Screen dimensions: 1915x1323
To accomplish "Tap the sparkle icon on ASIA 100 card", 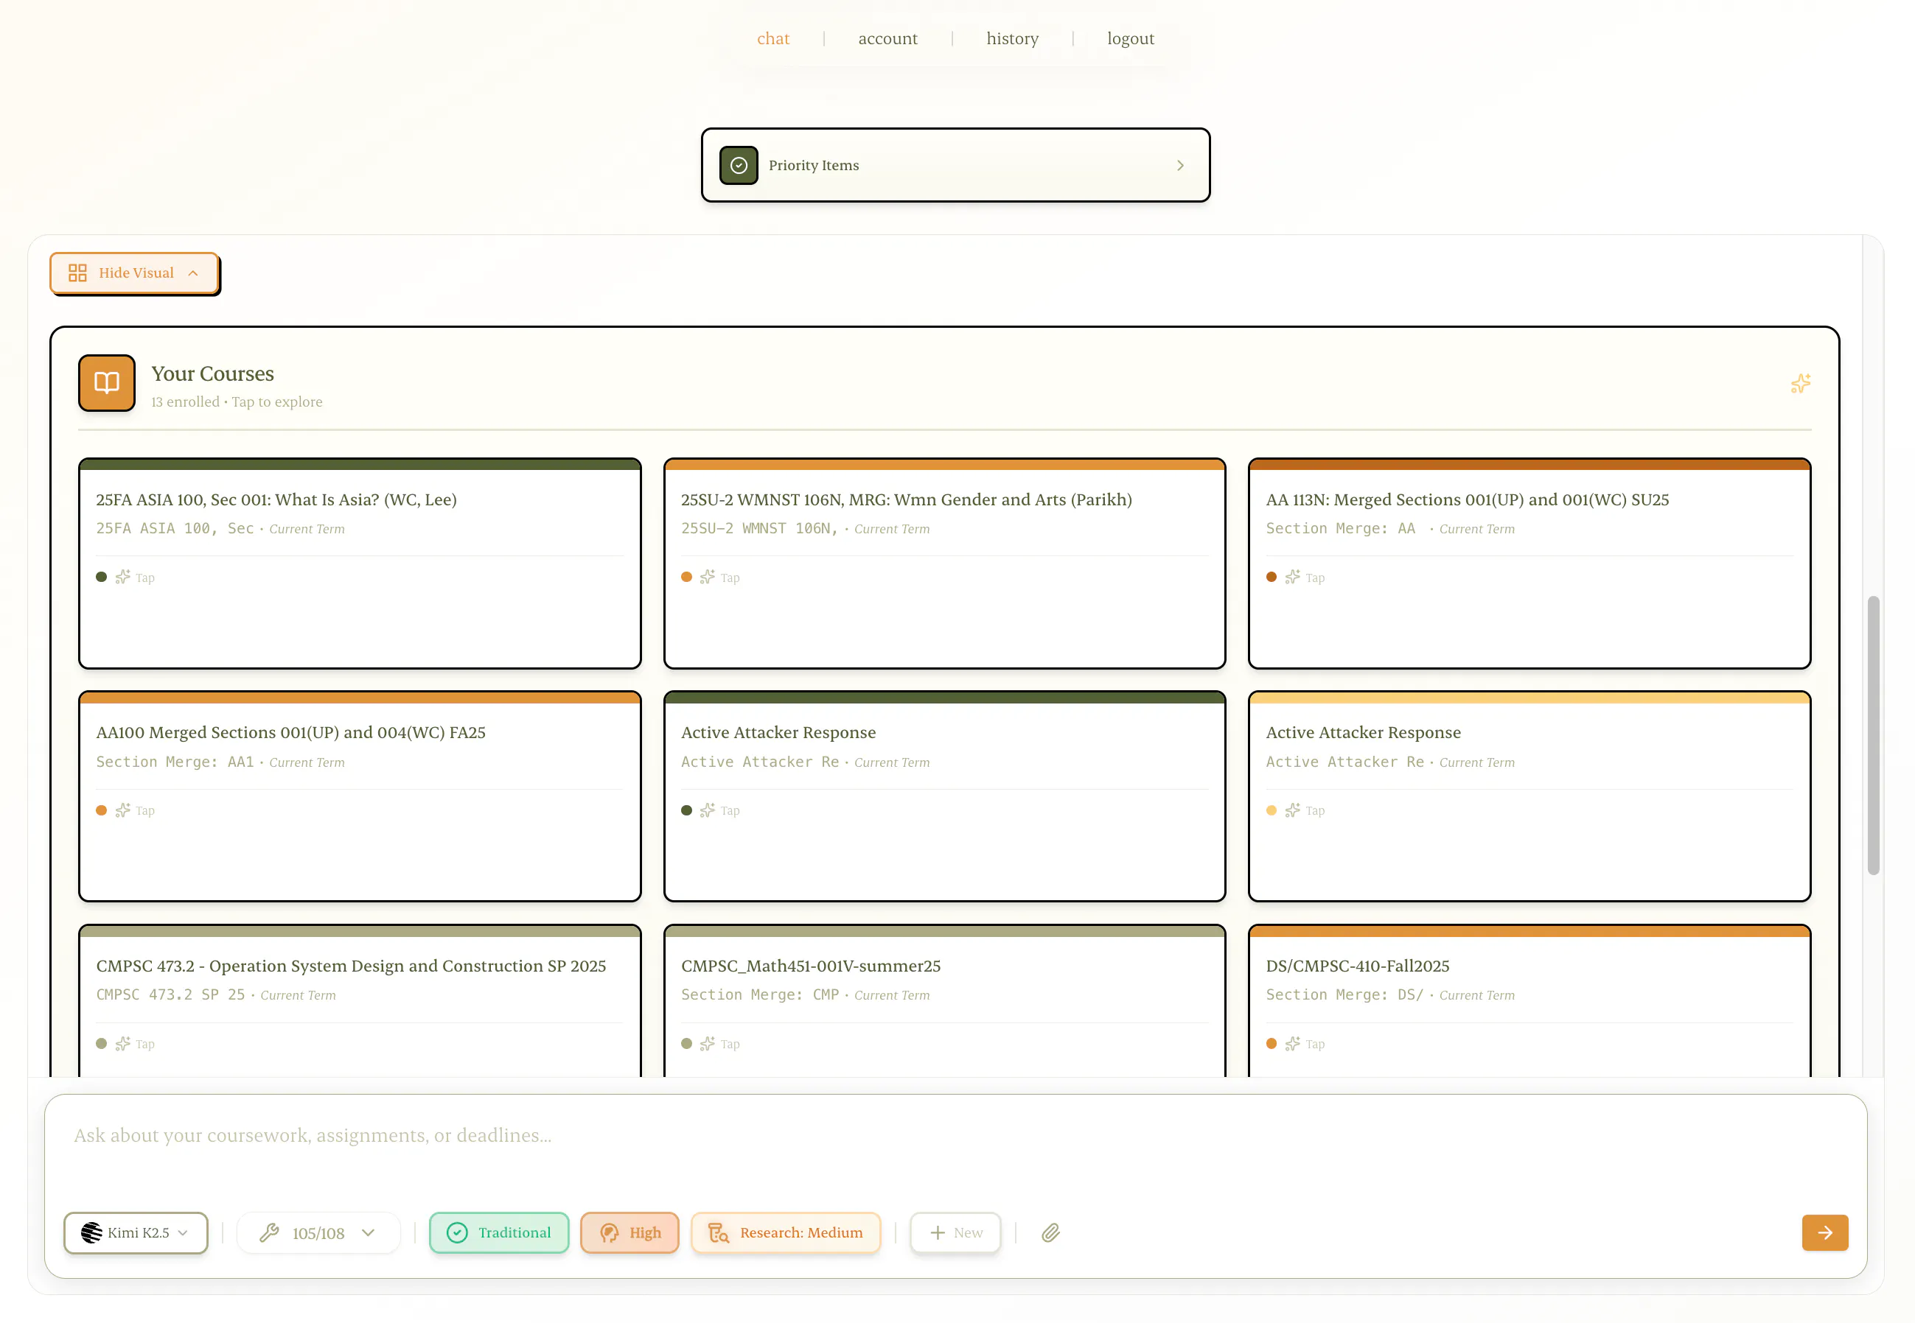I will [x=123, y=577].
